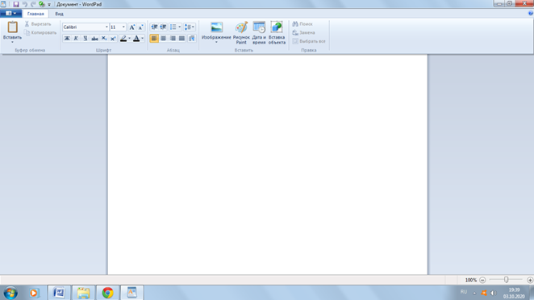
Task: Center the paragraph text
Action: [163, 39]
